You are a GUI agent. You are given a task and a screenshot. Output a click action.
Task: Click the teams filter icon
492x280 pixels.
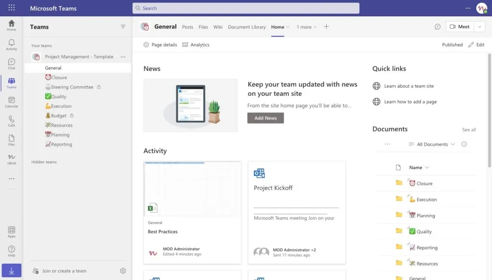coord(123,27)
